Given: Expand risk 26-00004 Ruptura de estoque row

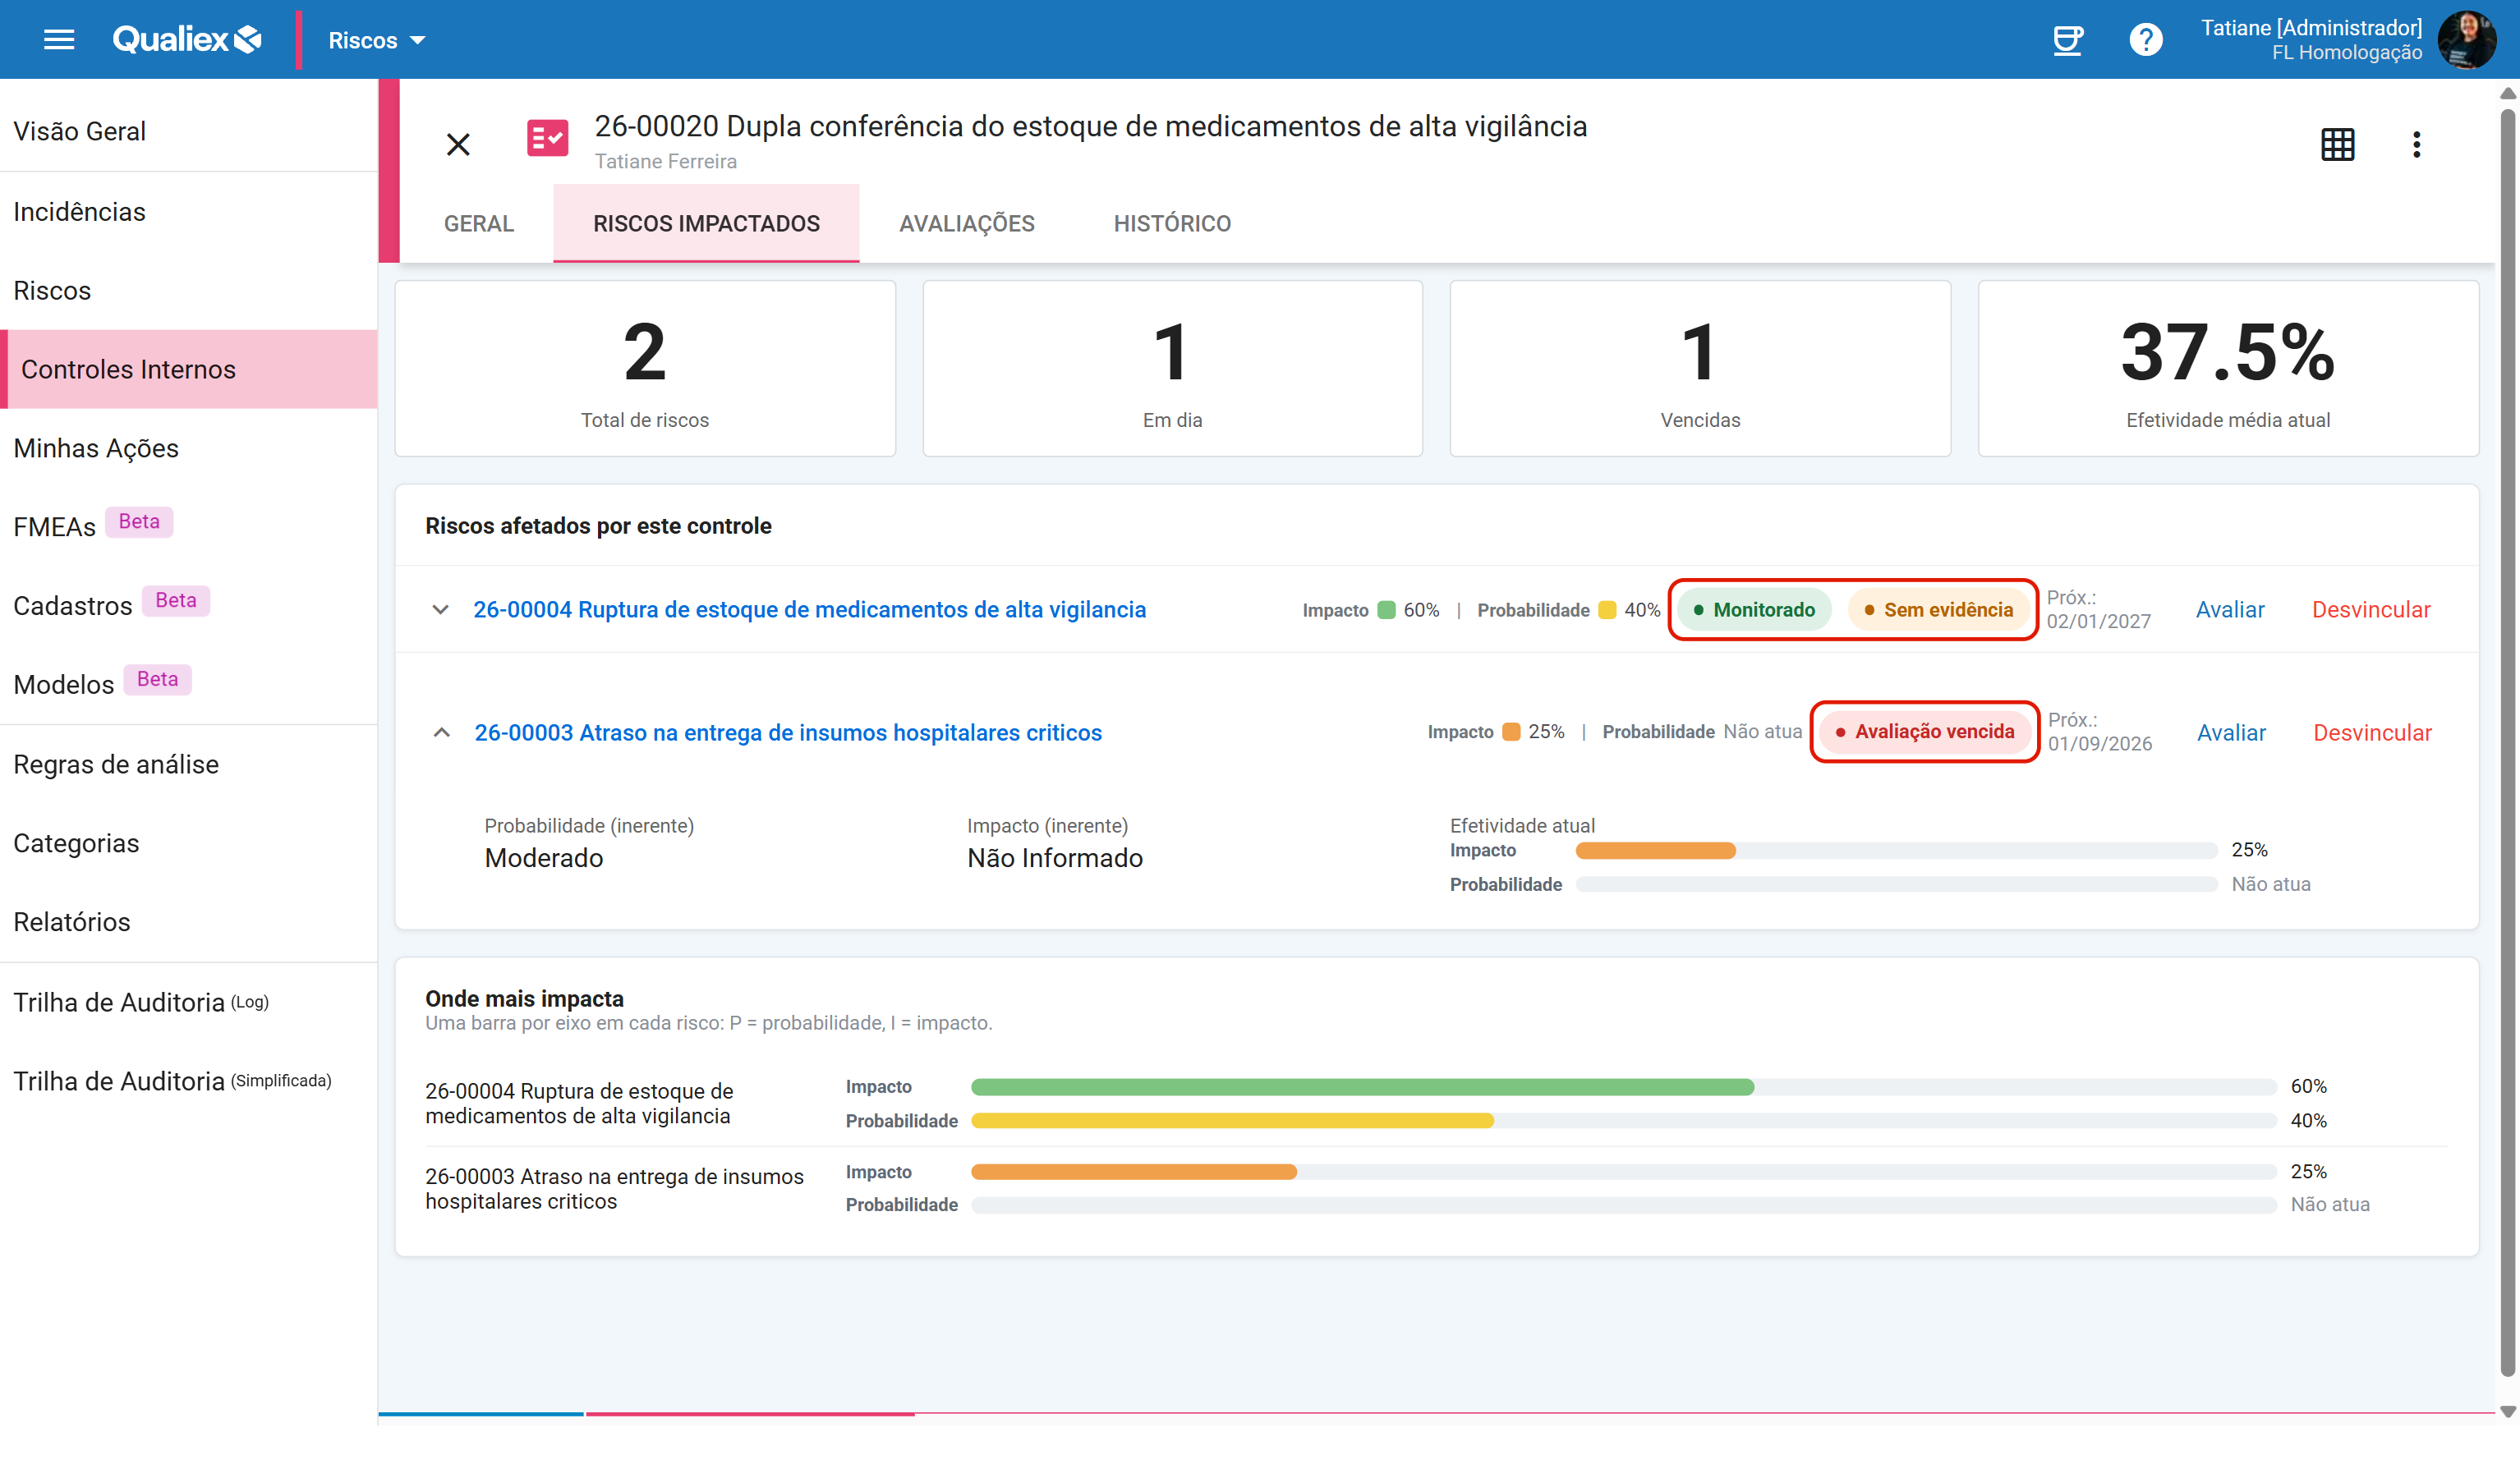Looking at the screenshot, I should [x=440, y=609].
